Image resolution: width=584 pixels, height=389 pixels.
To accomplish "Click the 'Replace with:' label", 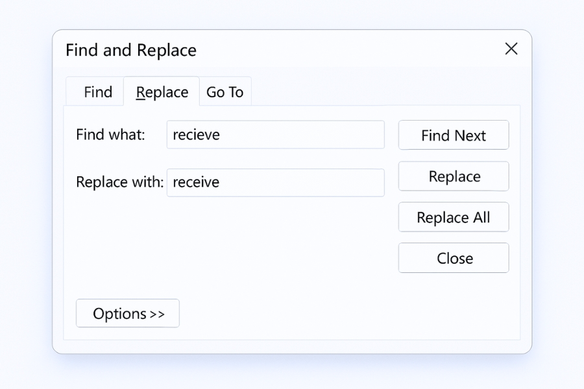I will point(119,182).
